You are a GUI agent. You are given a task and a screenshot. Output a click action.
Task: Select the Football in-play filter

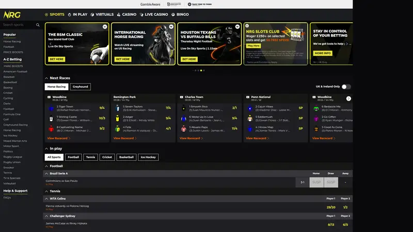coord(73,157)
